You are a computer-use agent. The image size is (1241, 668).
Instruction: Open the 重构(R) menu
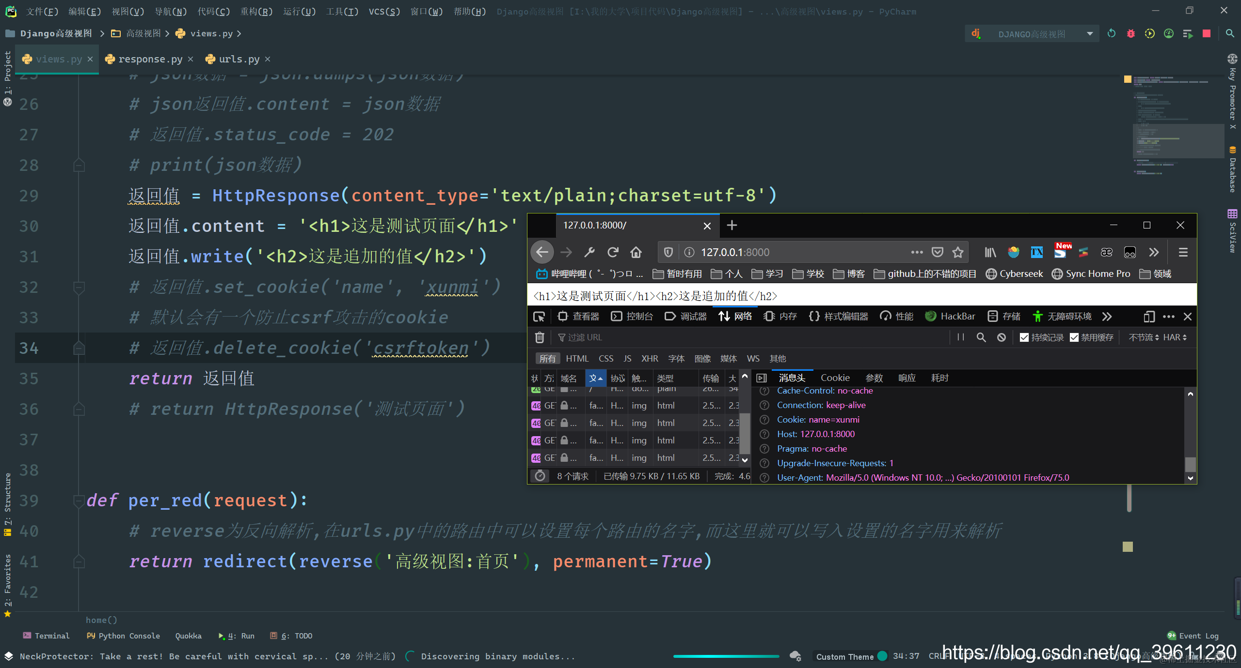256,11
